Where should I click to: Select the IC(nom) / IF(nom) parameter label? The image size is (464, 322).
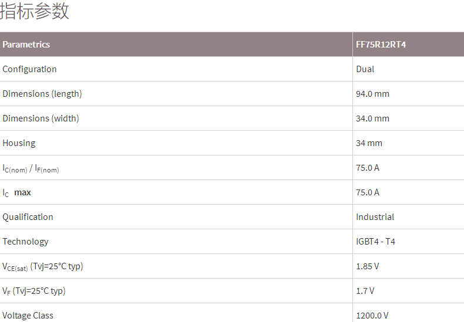[31, 168]
